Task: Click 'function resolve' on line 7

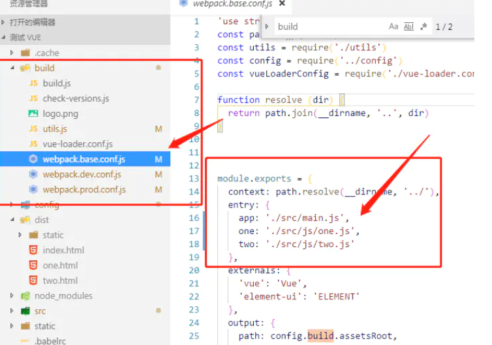Action: pos(260,100)
